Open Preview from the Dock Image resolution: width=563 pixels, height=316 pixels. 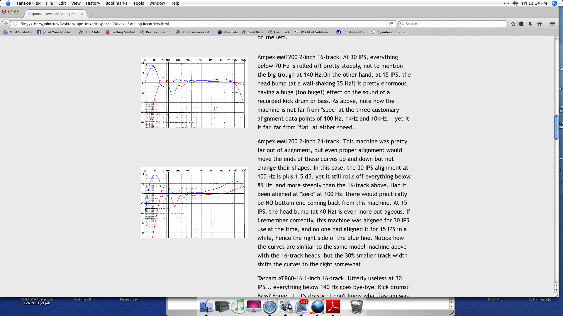point(286,307)
